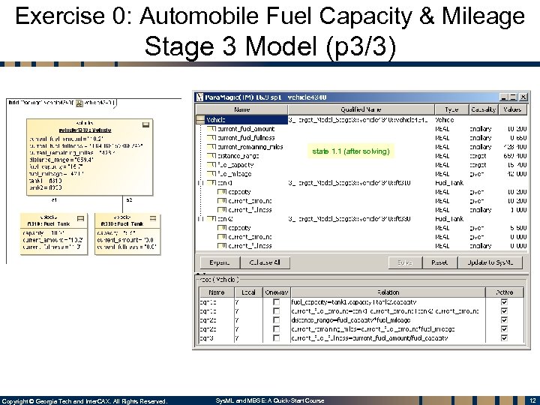Toggle Oneway for distance_range=fuel_capacity*fuel_mileage
The width and height of the screenshot is (540, 405).
pos(276,320)
